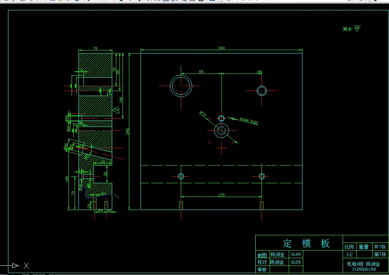Click the small cyan circle above center concentric rings
The width and height of the screenshot is (389, 275).
click(x=221, y=119)
